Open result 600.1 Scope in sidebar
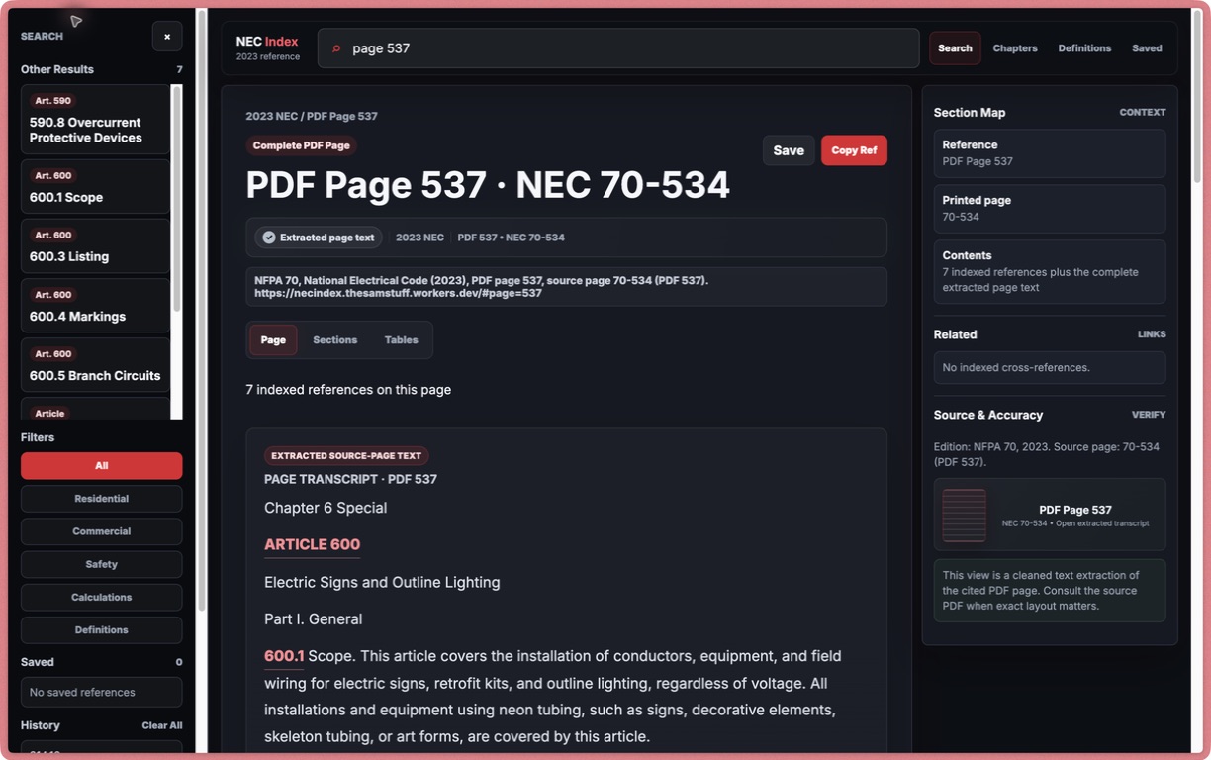Image resolution: width=1211 pixels, height=760 pixels. [x=95, y=186]
